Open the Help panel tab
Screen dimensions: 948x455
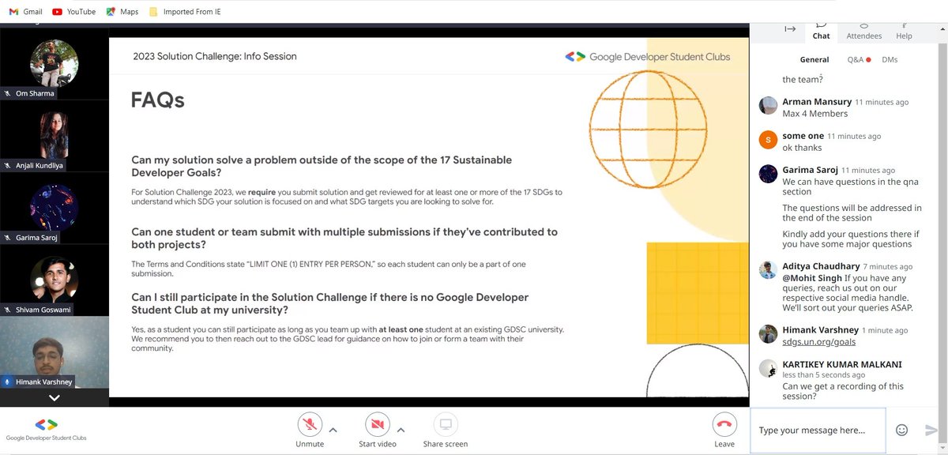coord(905,32)
